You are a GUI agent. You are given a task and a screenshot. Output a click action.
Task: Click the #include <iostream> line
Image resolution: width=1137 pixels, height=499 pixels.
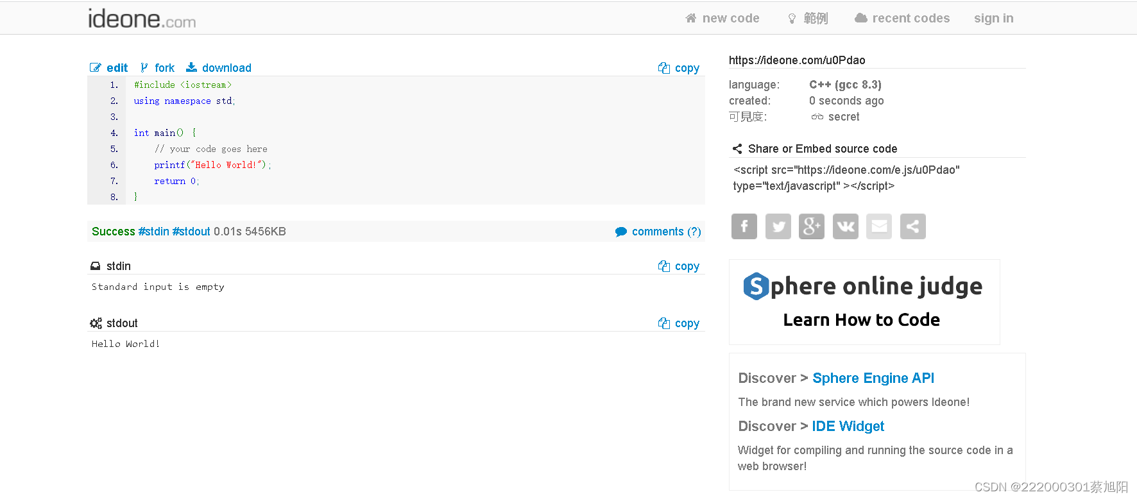pyautogui.click(x=183, y=85)
